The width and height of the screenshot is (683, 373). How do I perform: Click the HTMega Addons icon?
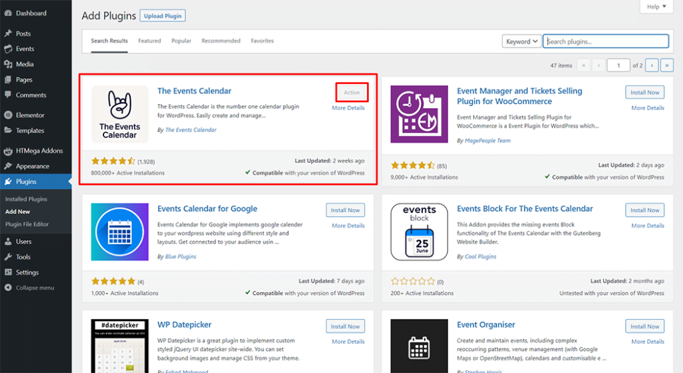8,151
